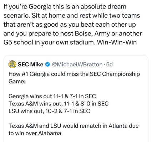Click the 'LSU wins out, 10-2' line
Image resolution: width=152 pixels, height=142 pixels.
point(49,111)
